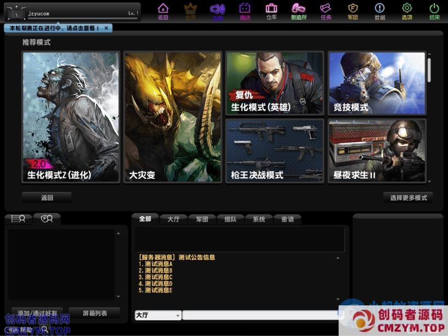This screenshot has width=448, height=336.
Task: Open the 选项 settings gear icon
Action: pyautogui.click(x=407, y=11)
